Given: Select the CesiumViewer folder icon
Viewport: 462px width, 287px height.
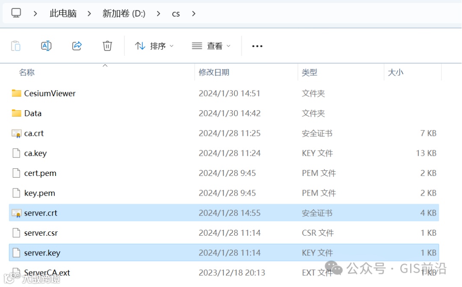Looking at the screenshot, I should [17, 93].
